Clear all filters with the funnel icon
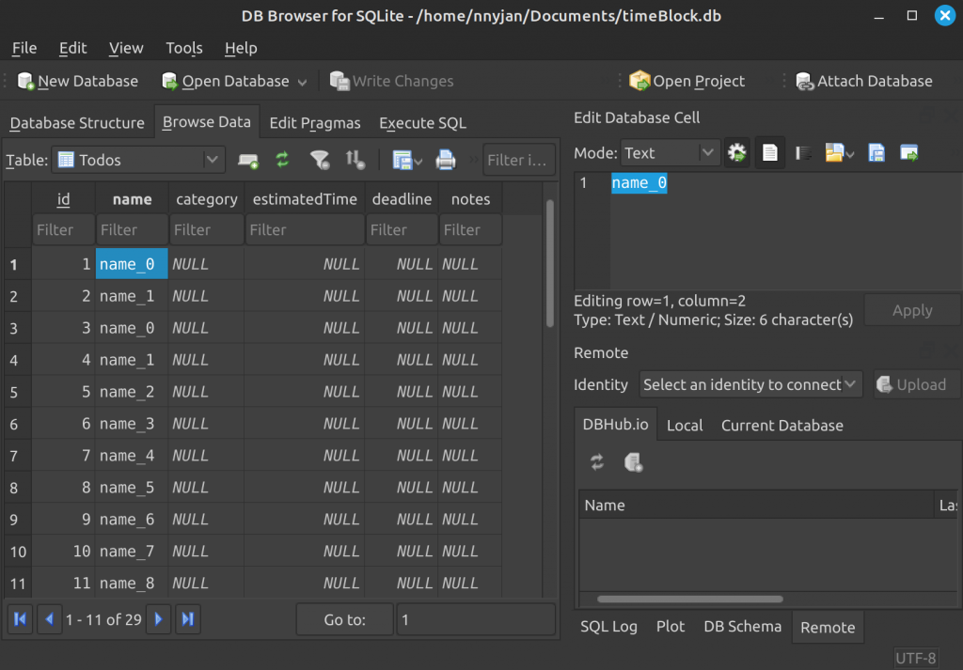Image resolution: width=963 pixels, height=670 pixels. pos(320,160)
